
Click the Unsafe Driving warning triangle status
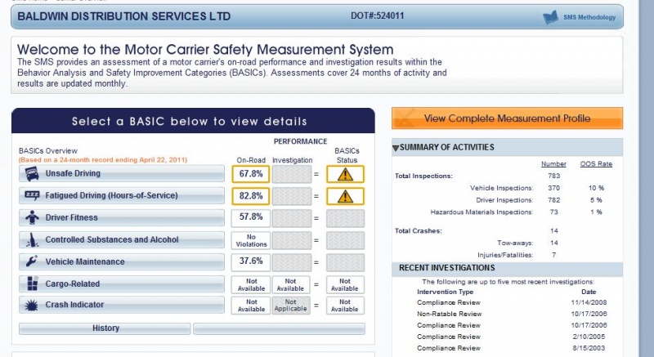344,174
